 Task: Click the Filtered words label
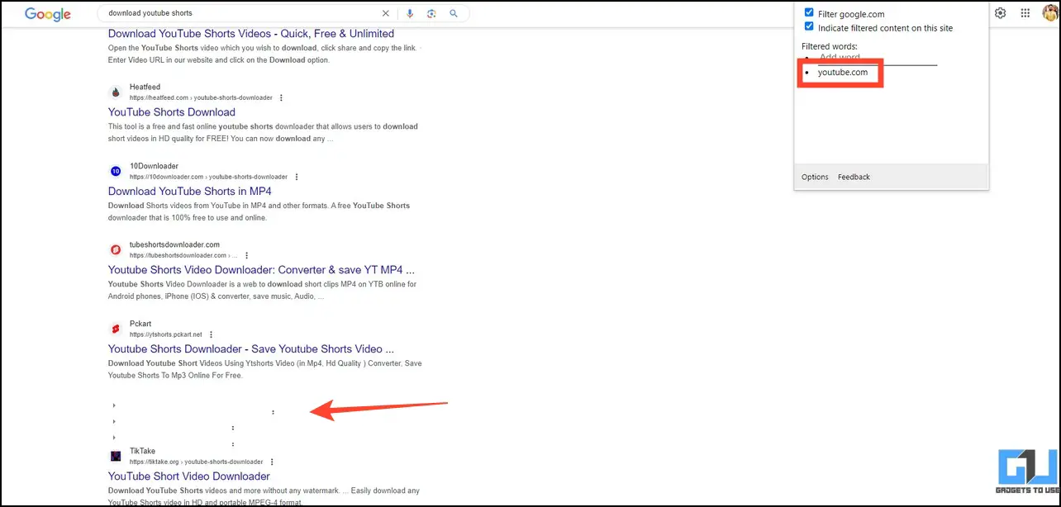pos(830,46)
